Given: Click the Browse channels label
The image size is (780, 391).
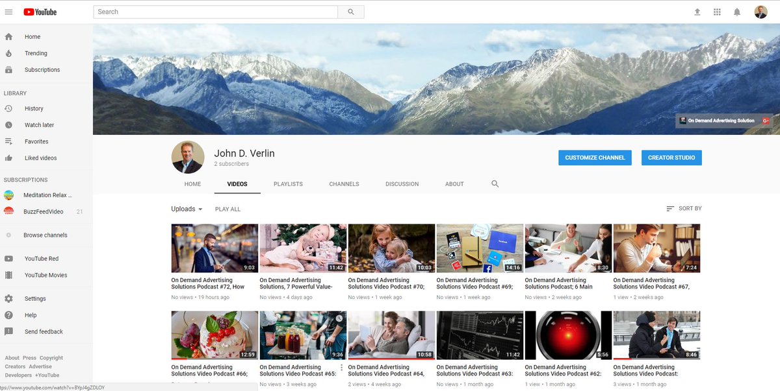Looking at the screenshot, I should click(45, 235).
